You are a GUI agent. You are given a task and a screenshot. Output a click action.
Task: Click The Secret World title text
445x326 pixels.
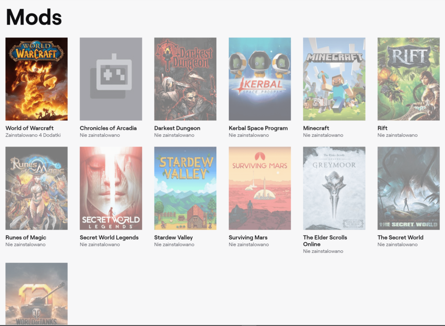tap(400, 237)
